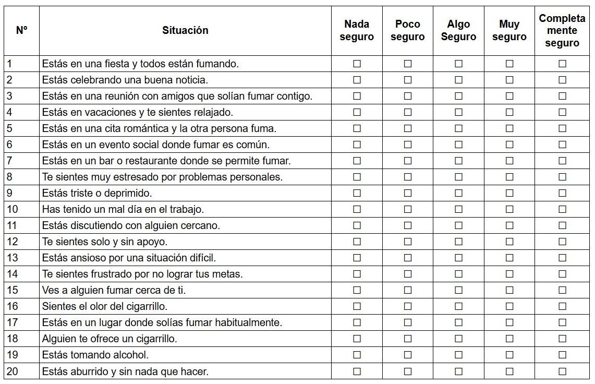This screenshot has width=595, height=384.
Task: Check 'Completamente seguro' for mal día en trabajo
Action: tap(562, 209)
